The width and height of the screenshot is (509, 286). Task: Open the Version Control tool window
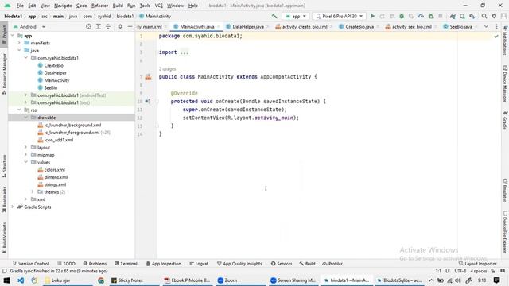coord(30,264)
